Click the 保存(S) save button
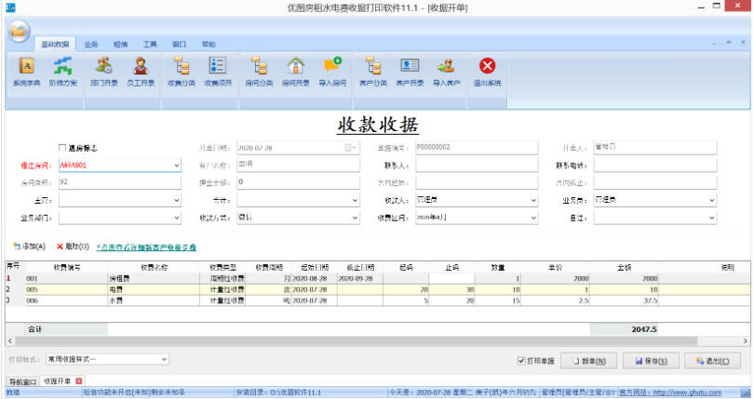 click(651, 361)
